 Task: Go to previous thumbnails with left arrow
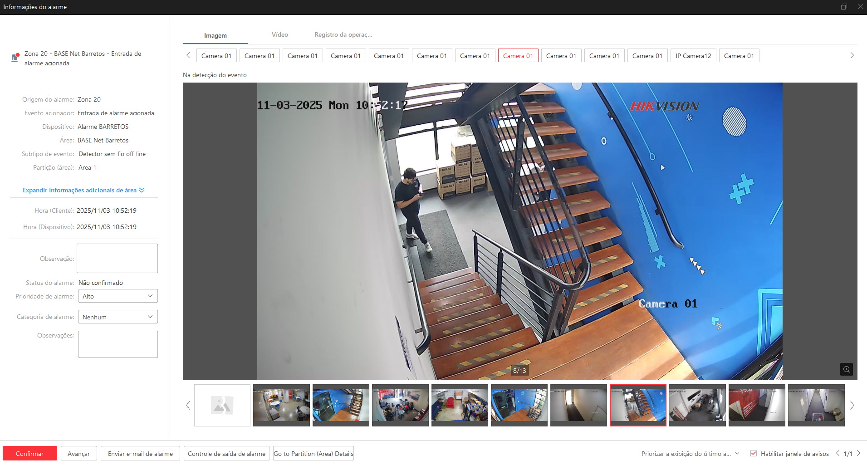(188, 405)
